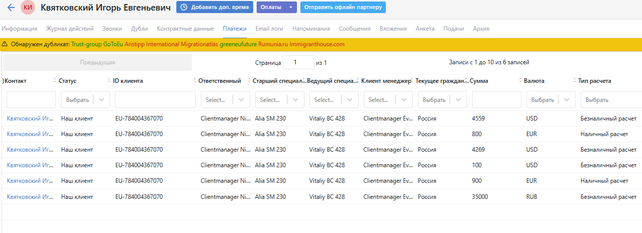Screen dimensions: 642x233
Task: Open the Сообщения tab
Action: coord(355,29)
